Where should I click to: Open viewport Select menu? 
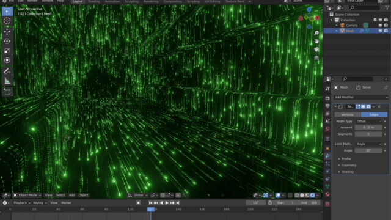pos(60,195)
